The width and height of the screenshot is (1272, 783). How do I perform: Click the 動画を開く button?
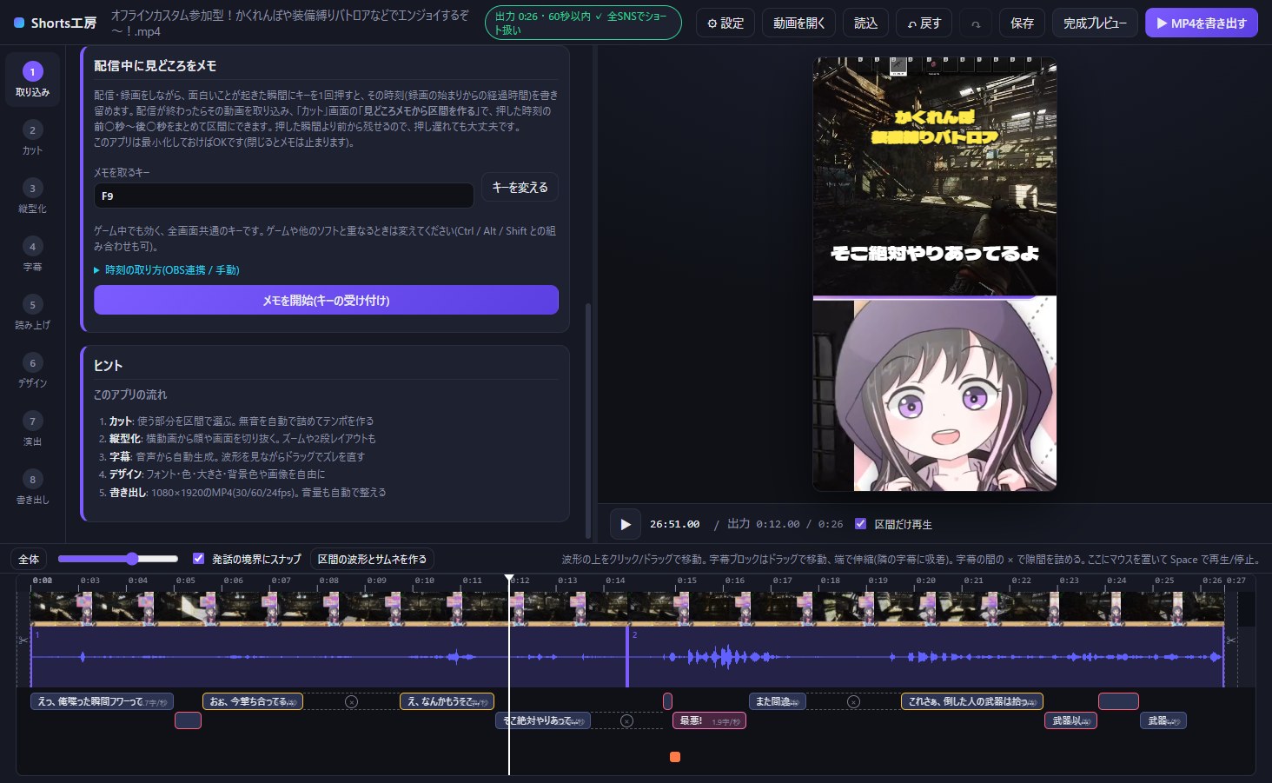(798, 23)
